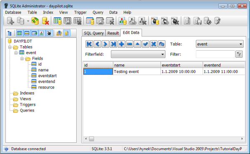Select the resource field in tree
250x154 pixels.
46,87
